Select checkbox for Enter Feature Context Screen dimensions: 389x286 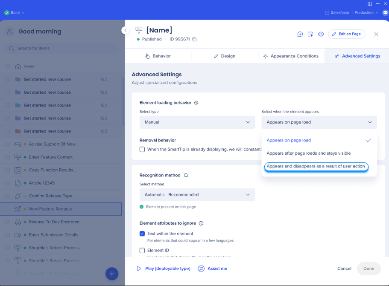click(x=7, y=157)
